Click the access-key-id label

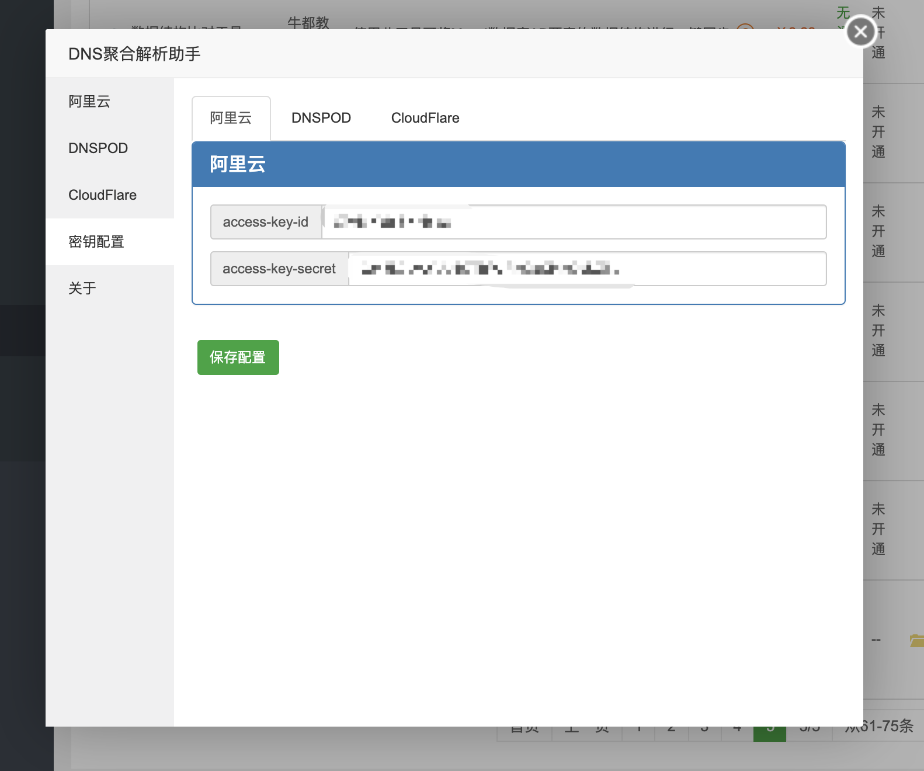pyautogui.click(x=266, y=222)
